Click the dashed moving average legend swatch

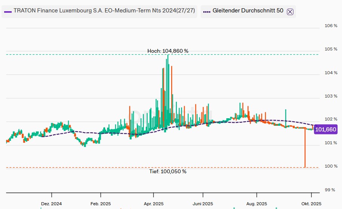click(x=207, y=11)
